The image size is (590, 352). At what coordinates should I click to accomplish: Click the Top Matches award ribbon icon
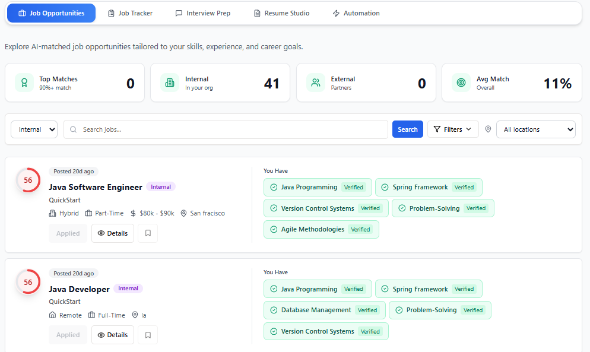point(24,83)
